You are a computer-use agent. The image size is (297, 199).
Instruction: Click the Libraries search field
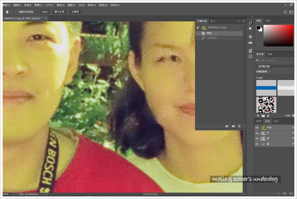tap(276, 61)
